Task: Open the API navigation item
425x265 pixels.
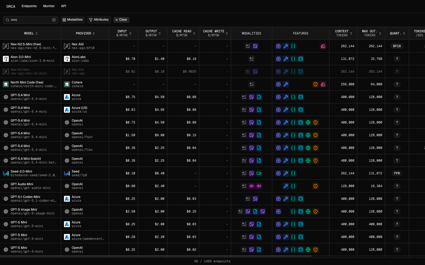Action: coord(63,6)
